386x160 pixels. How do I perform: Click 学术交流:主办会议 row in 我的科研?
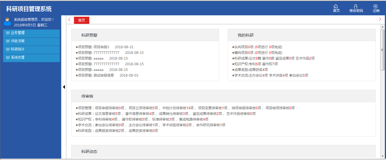270,75
